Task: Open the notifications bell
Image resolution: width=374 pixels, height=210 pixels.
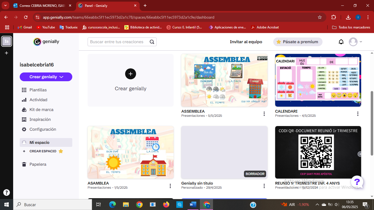Action: (x=341, y=42)
